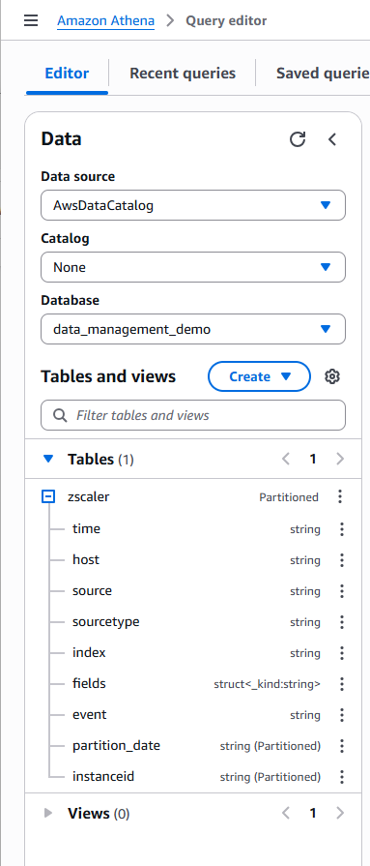
Task: Open kebab menu for partition_date column
Action: pos(342,746)
